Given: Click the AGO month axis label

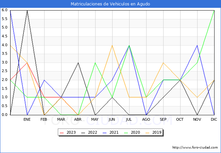Looking at the screenshot, I should click(x=146, y=119).
